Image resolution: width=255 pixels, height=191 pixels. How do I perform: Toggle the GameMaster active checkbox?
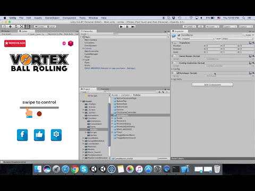point(178,35)
